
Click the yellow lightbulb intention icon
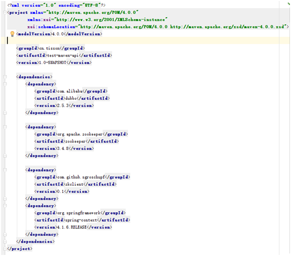pyautogui.click(x=12, y=34)
